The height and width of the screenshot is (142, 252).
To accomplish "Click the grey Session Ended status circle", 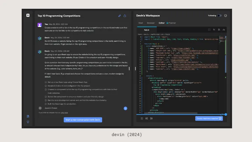I will tap(40, 108).
